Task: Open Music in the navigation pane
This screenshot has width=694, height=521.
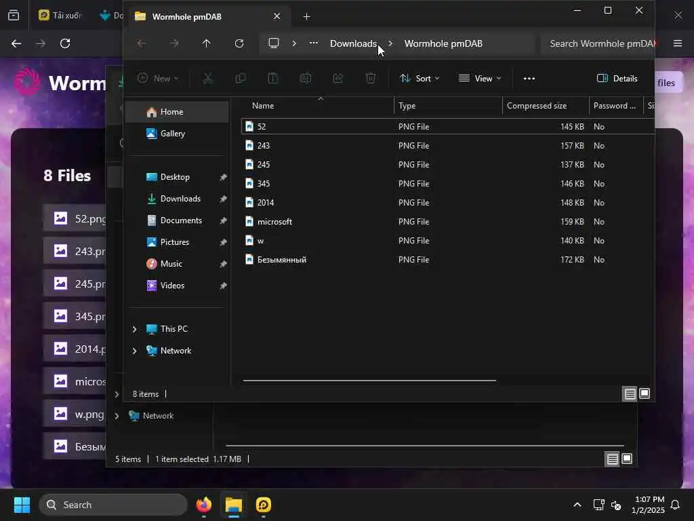Action: (177, 264)
